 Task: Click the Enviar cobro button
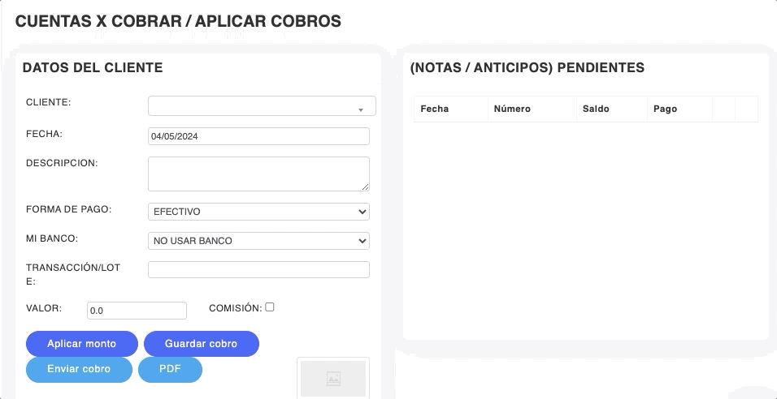point(79,369)
